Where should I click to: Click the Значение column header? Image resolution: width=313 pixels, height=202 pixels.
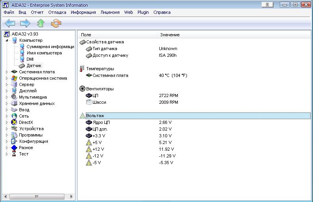[170, 35]
